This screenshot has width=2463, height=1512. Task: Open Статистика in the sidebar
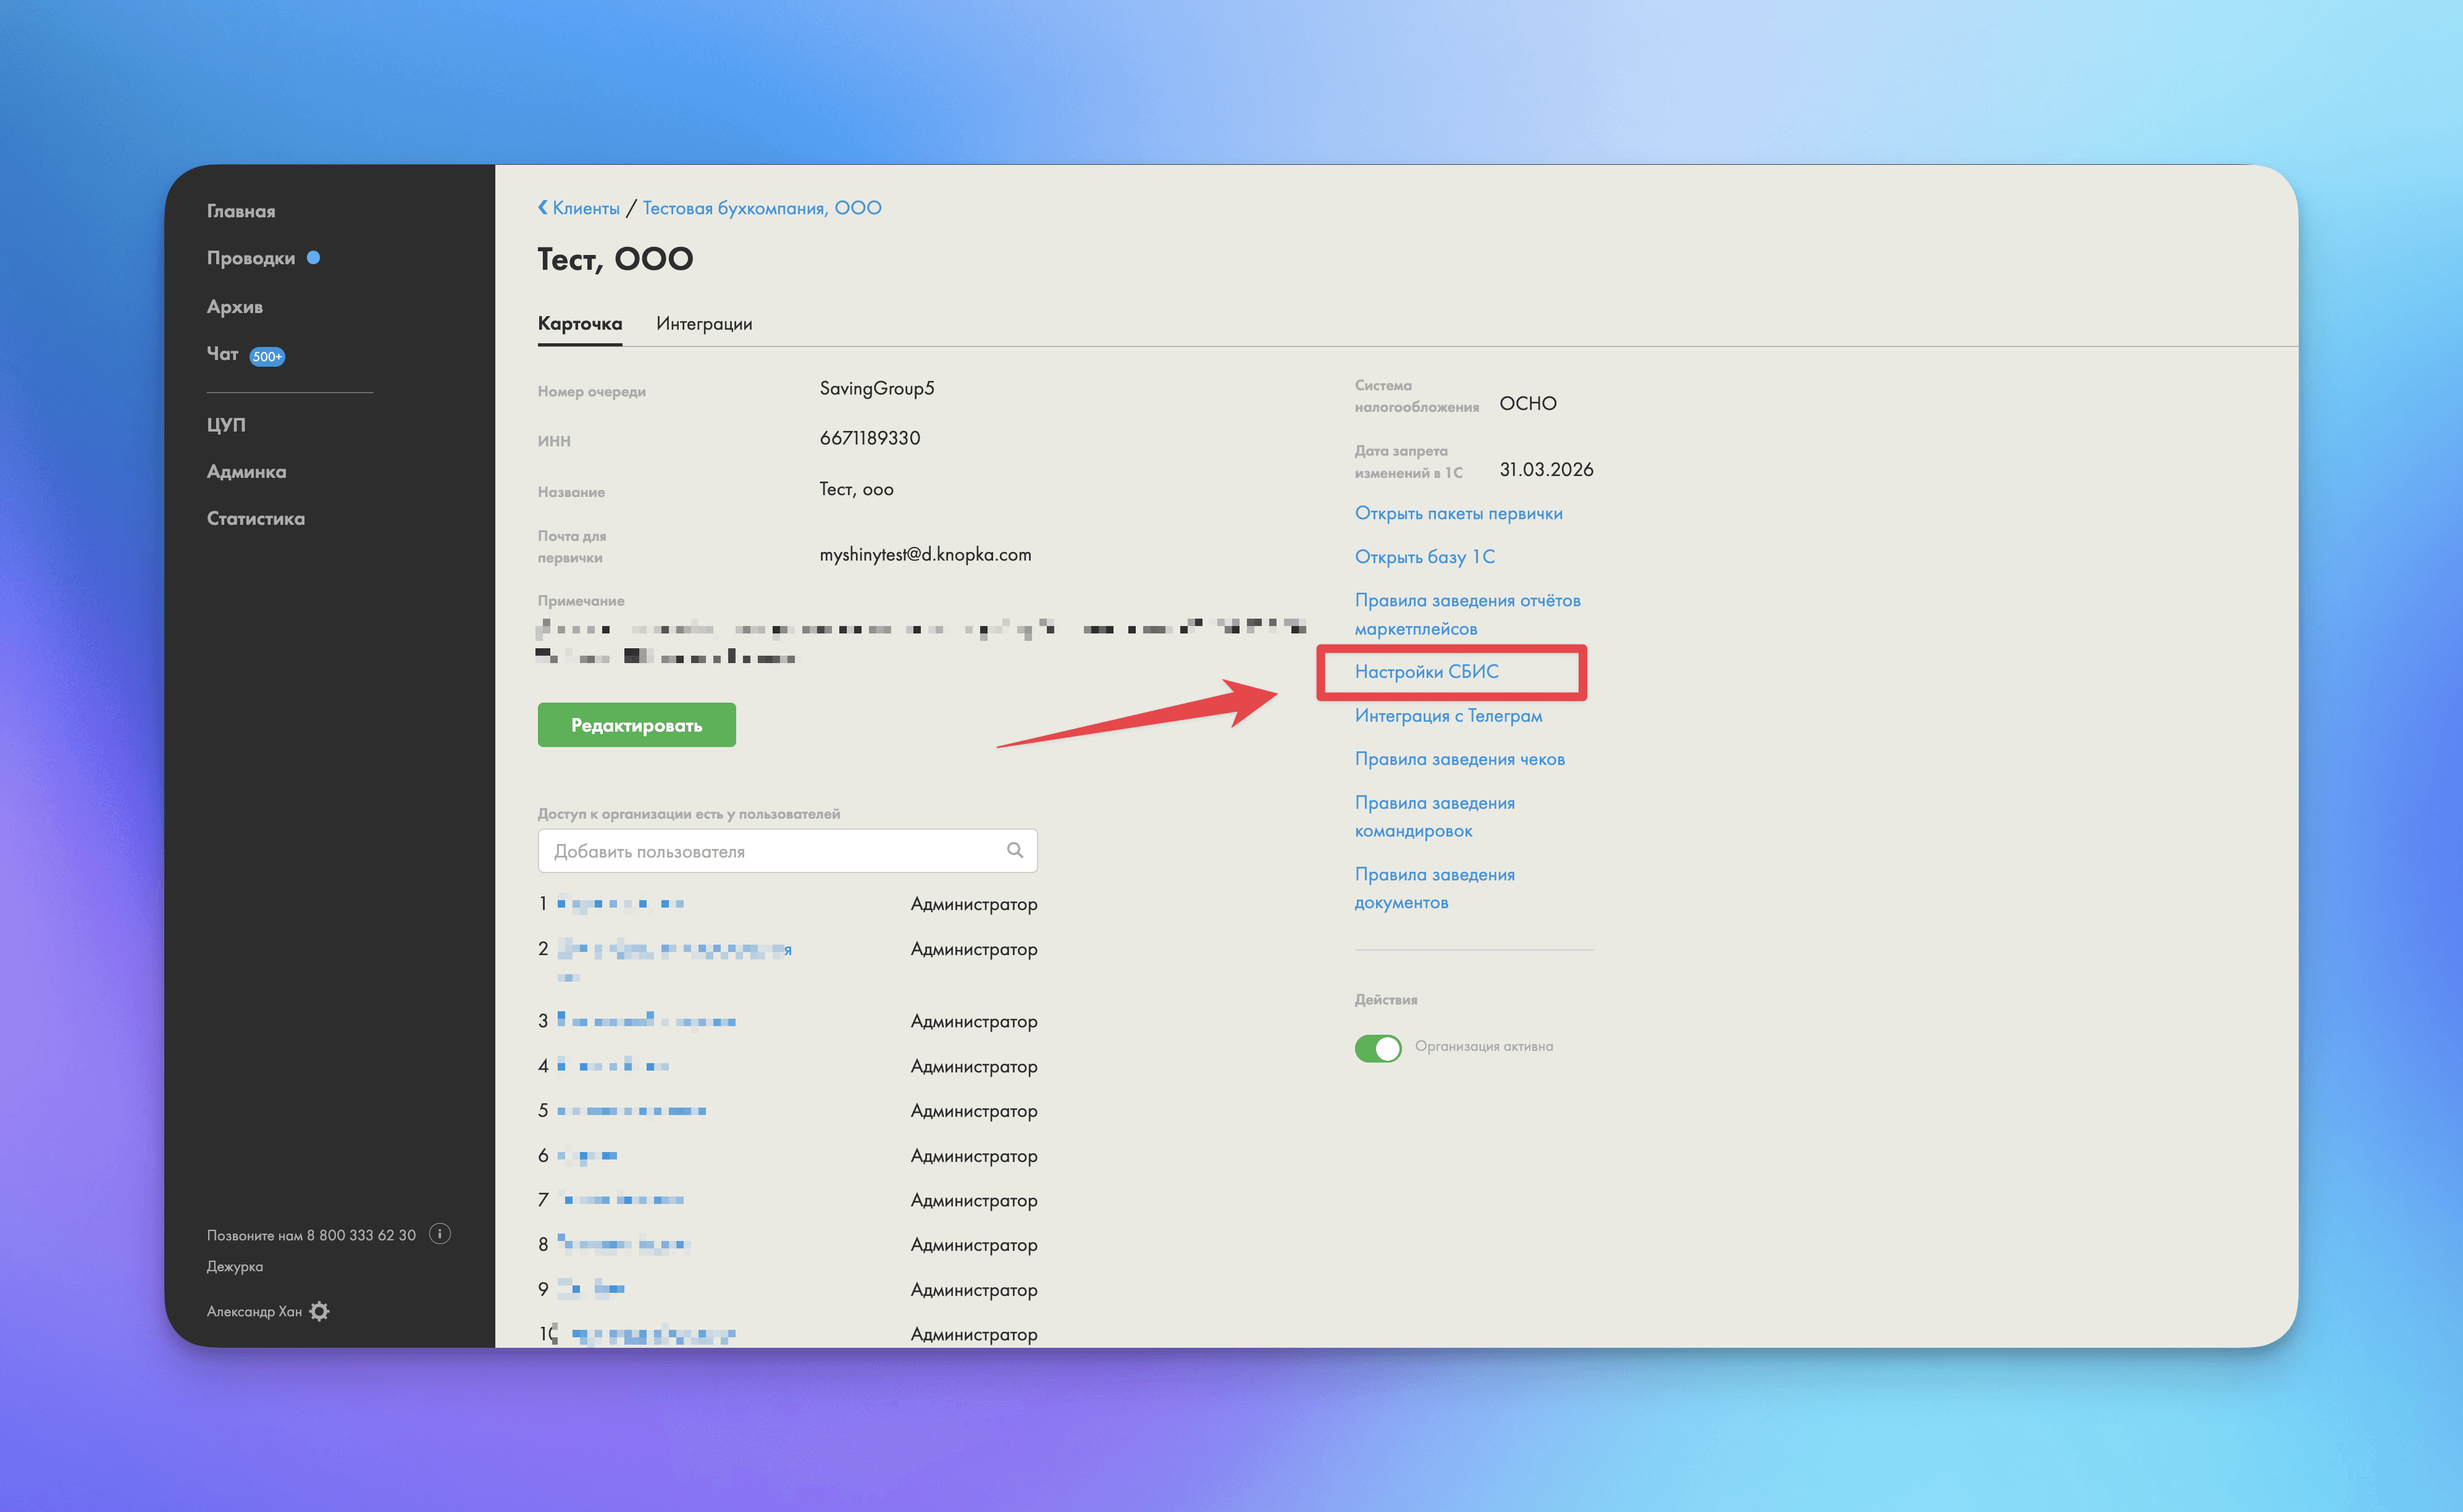[x=256, y=518]
